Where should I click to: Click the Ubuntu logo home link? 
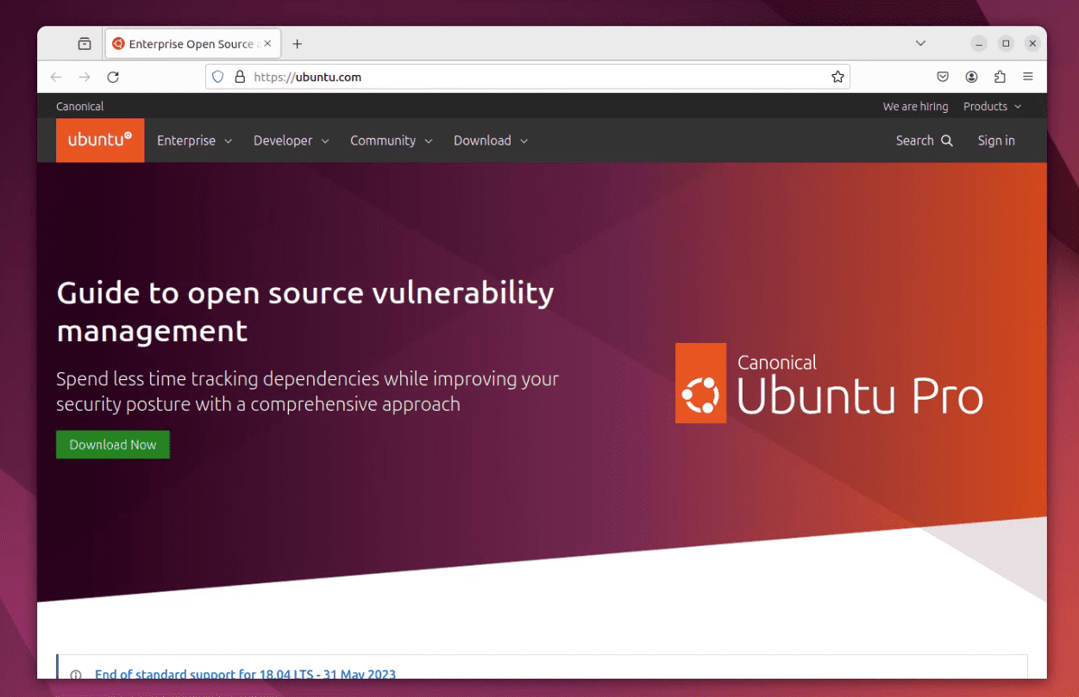[100, 140]
